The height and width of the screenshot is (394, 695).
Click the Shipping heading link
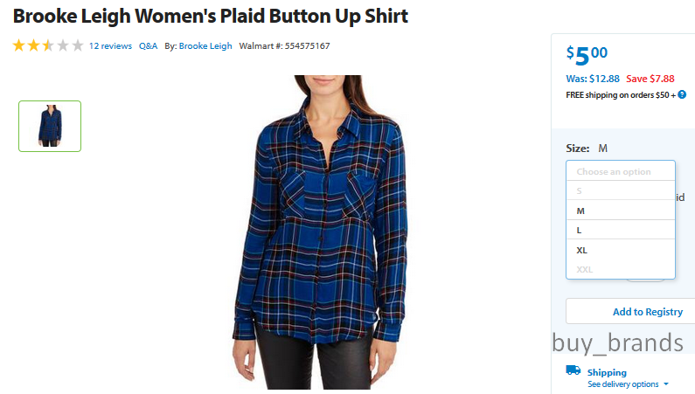coord(607,372)
